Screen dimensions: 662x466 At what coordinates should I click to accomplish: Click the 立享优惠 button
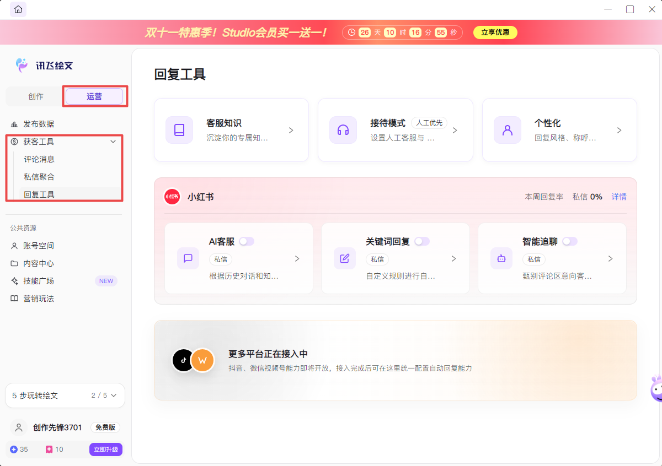(495, 32)
